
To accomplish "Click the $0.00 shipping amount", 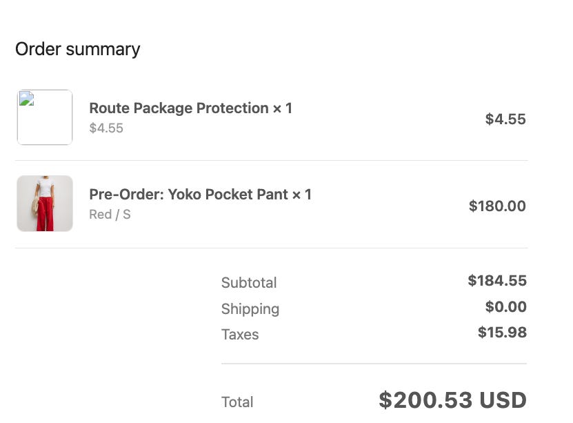I will pos(506,307).
